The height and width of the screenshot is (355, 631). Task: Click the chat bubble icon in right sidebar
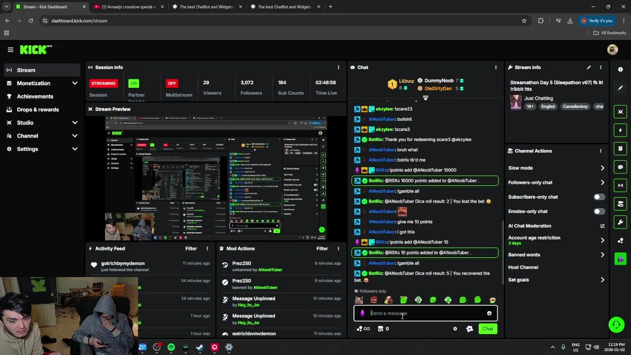621,167
